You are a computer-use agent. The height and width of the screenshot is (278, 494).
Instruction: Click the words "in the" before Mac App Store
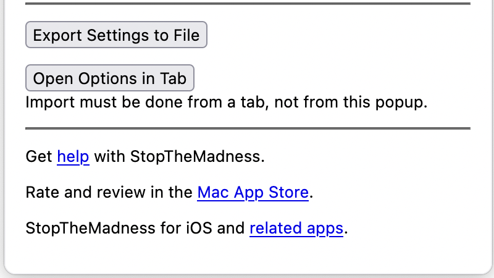tap(171, 193)
